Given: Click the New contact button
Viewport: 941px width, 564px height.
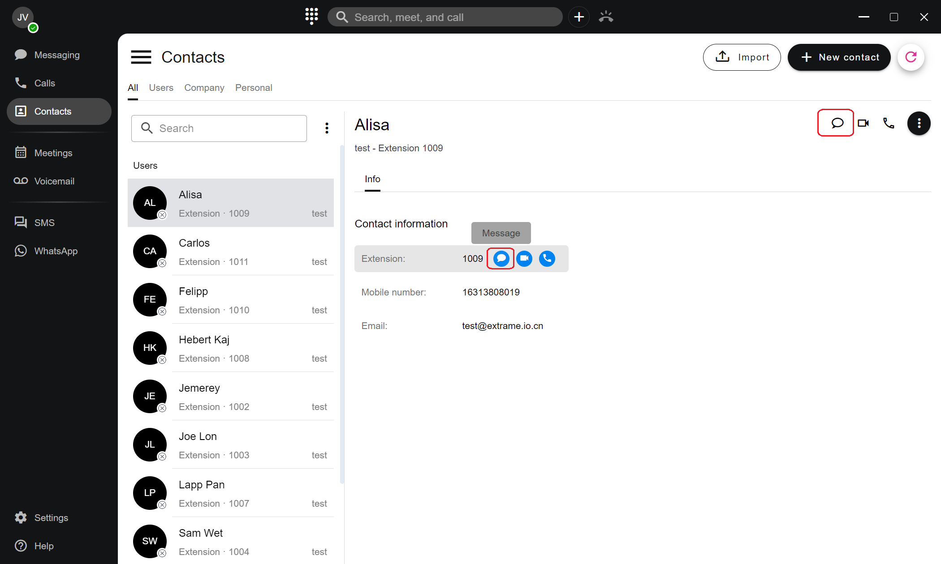Looking at the screenshot, I should click(x=839, y=57).
